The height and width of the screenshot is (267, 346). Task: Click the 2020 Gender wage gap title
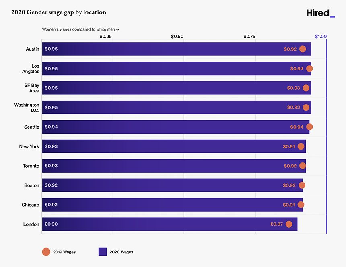tap(59, 12)
